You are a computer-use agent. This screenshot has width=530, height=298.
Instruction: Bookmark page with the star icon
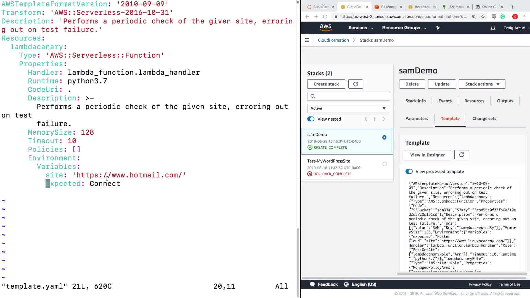click(483, 17)
